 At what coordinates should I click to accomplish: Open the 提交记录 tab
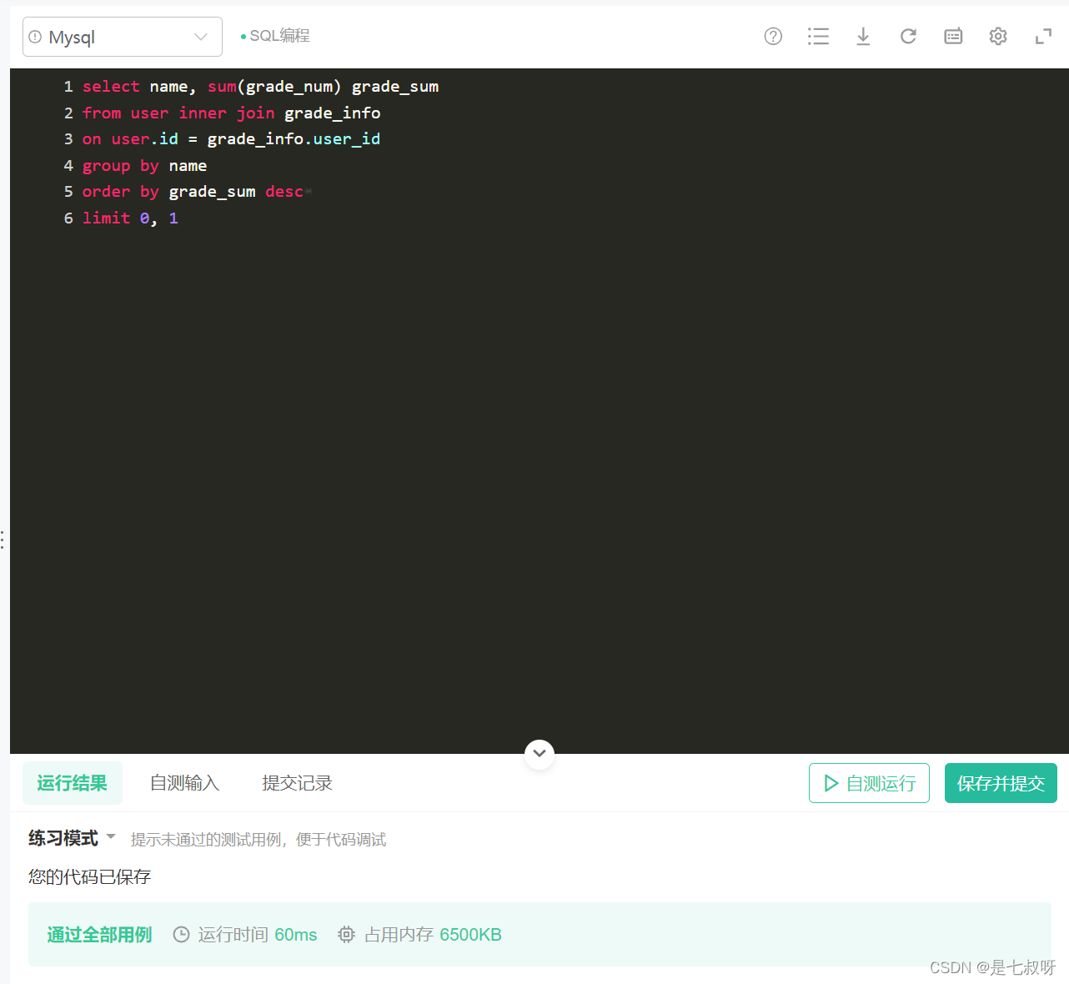pyautogui.click(x=297, y=783)
